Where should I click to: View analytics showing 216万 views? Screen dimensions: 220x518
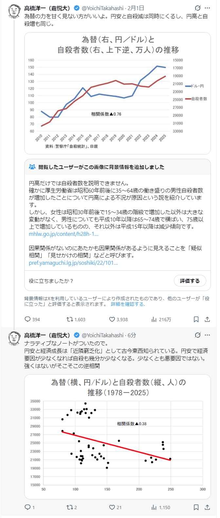[x=154, y=319]
